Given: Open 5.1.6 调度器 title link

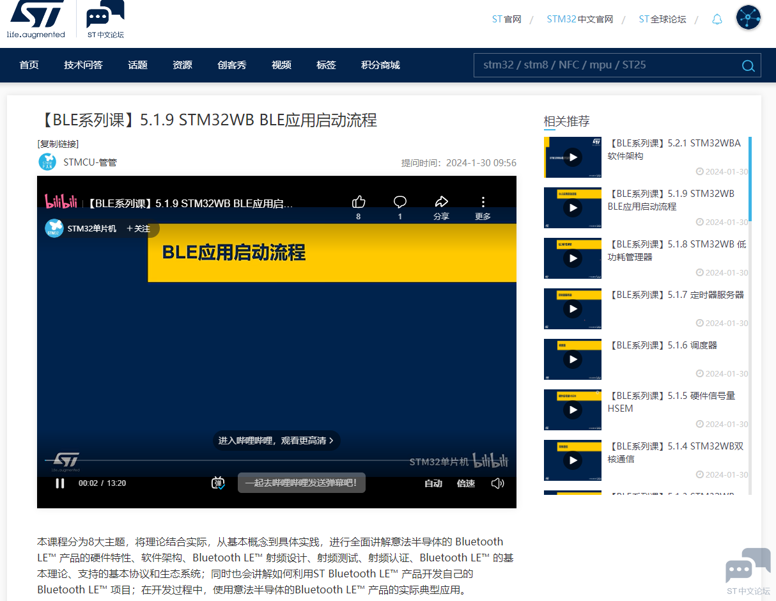Looking at the screenshot, I should coord(662,345).
